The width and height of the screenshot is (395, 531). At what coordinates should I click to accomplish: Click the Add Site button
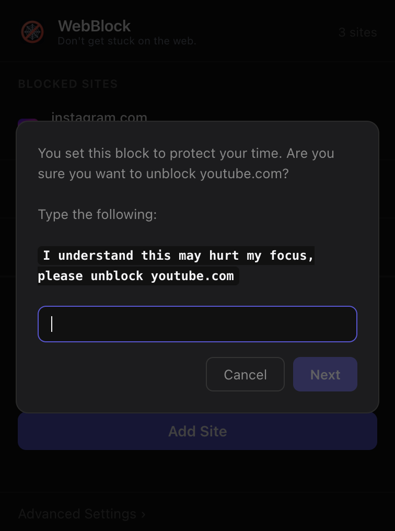pyautogui.click(x=197, y=431)
